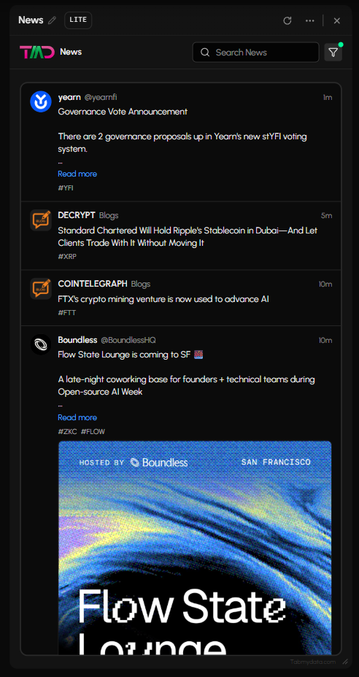Click the Blogs label next to DECRYPT

tap(109, 215)
